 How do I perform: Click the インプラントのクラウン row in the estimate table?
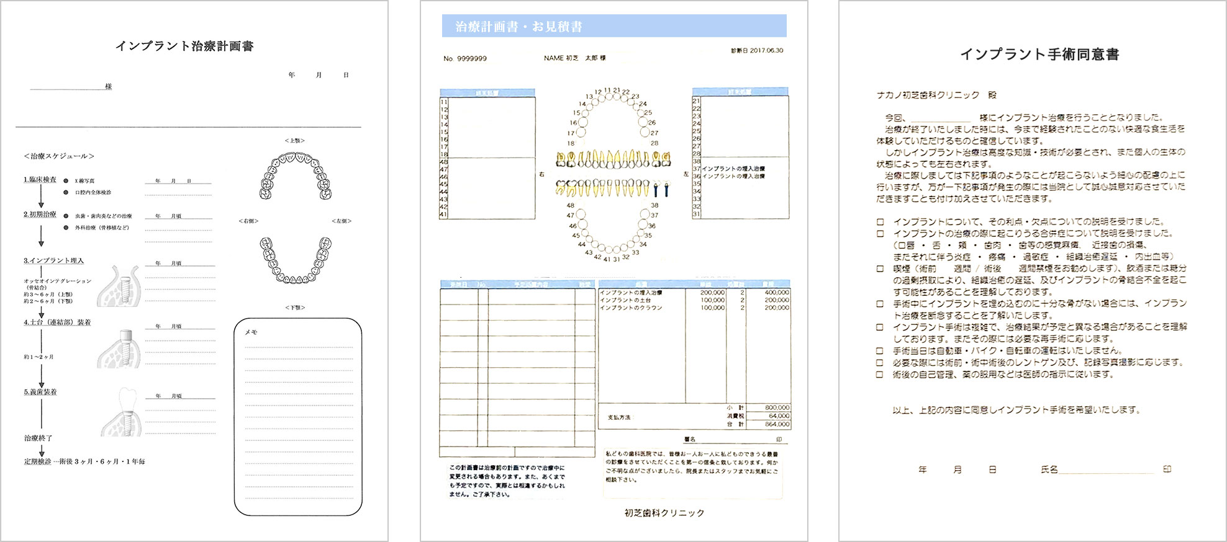click(694, 308)
